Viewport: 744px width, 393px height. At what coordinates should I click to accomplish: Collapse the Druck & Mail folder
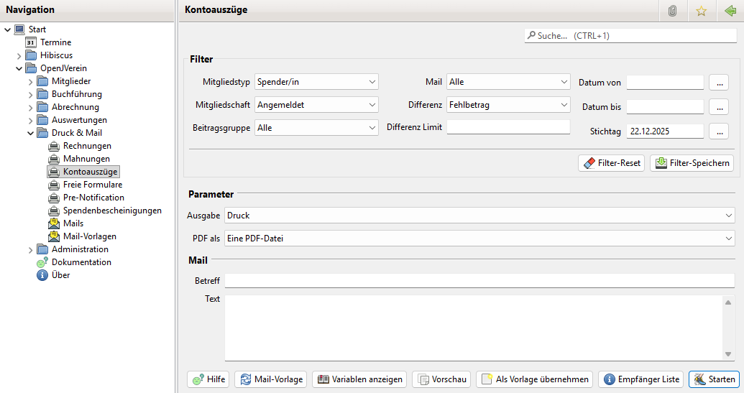tap(31, 133)
